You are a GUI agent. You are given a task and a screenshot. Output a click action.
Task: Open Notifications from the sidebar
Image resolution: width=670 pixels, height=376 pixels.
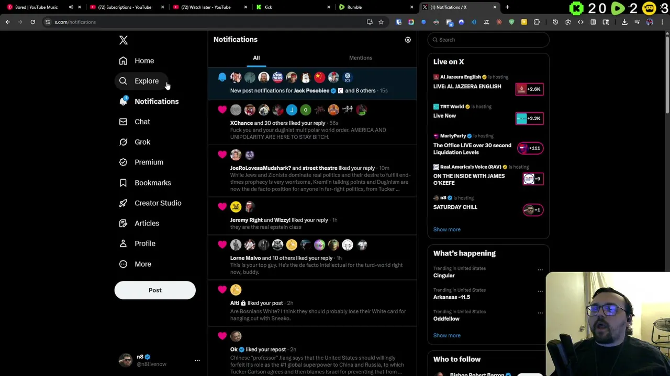click(149, 101)
